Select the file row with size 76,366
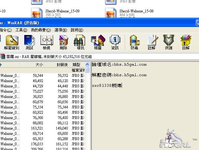The height and width of the screenshot is (150, 199). pyautogui.click(x=42, y=118)
